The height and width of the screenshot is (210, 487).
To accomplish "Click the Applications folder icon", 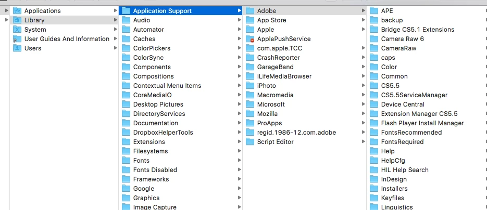I will [x=17, y=11].
